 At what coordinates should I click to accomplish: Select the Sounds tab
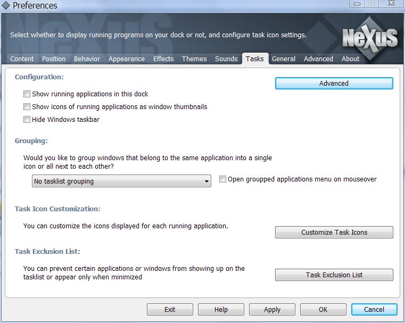click(226, 59)
